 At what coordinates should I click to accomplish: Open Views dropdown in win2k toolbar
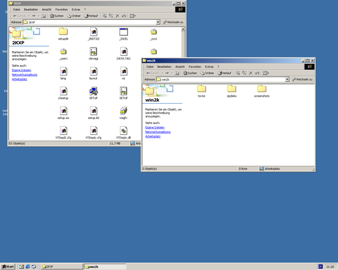coord(266,73)
